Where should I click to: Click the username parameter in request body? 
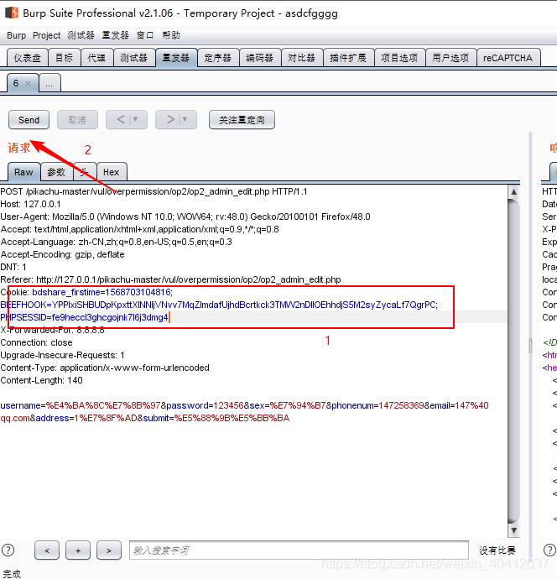click(81, 405)
